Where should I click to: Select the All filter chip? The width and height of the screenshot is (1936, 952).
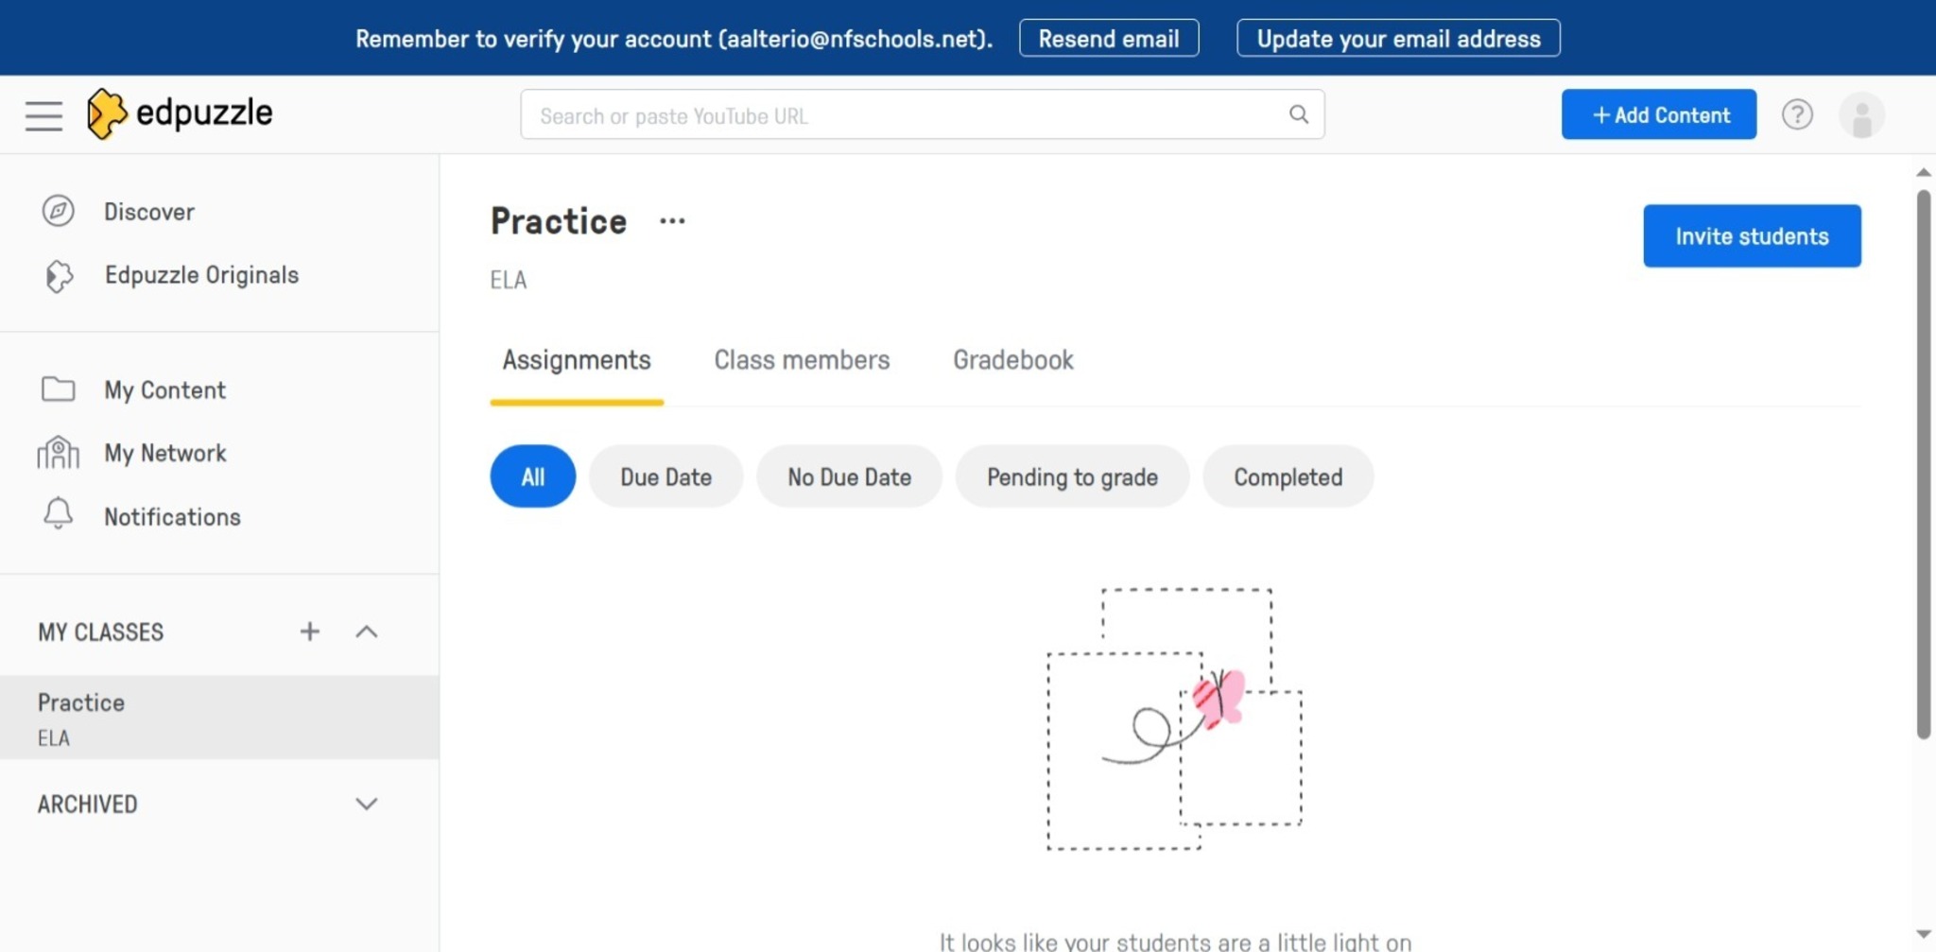click(x=532, y=476)
